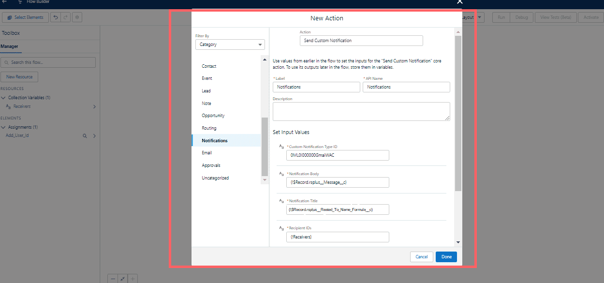This screenshot has width=604, height=283.
Task: Click text icon beside Notification Body
Action: pyautogui.click(x=281, y=174)
